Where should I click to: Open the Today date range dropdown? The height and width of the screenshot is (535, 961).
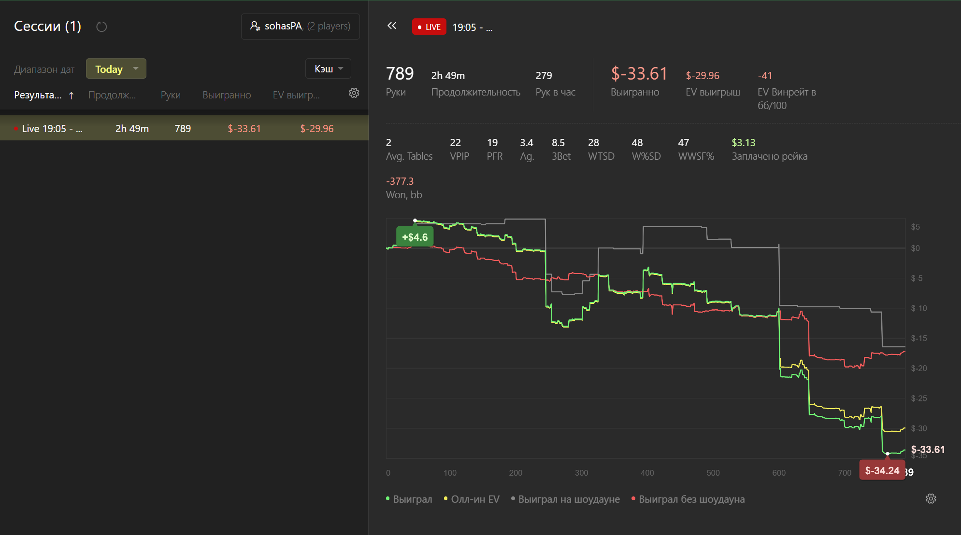(116, 69)
